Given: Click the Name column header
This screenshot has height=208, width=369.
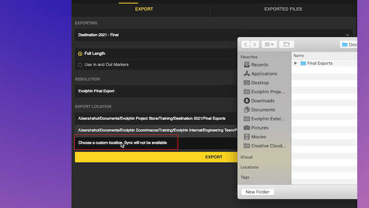Looking at the screenshot, I should 298,55.
